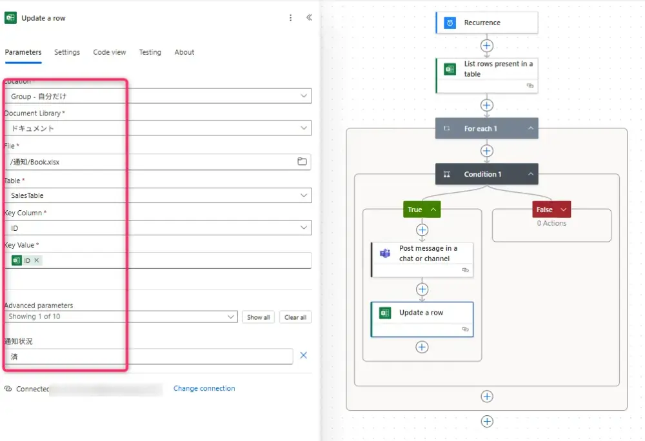The width and height of the screenshot is (645, 441).
Task: Collapse the Condition 1 block
Action: pos(531,174)
